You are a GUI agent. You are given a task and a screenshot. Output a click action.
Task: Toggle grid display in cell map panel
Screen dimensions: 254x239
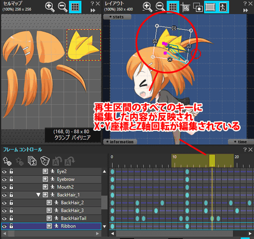[x=75, y=7]
